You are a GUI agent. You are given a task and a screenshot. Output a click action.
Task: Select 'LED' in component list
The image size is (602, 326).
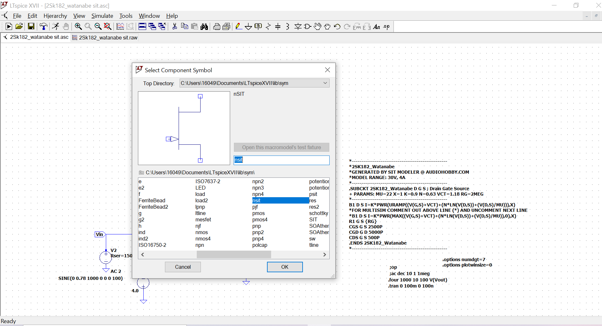coord(201,188)
